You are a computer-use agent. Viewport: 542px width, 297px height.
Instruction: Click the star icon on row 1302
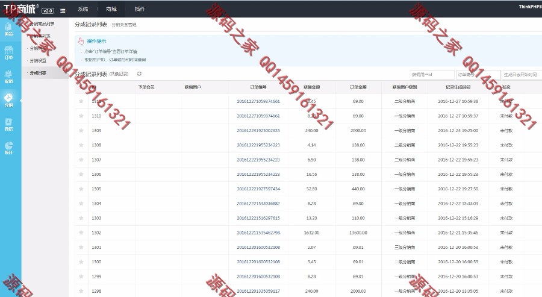click(x=81, y=233)
